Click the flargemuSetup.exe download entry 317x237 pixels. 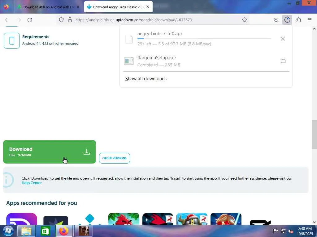click(x=206, y=61)
